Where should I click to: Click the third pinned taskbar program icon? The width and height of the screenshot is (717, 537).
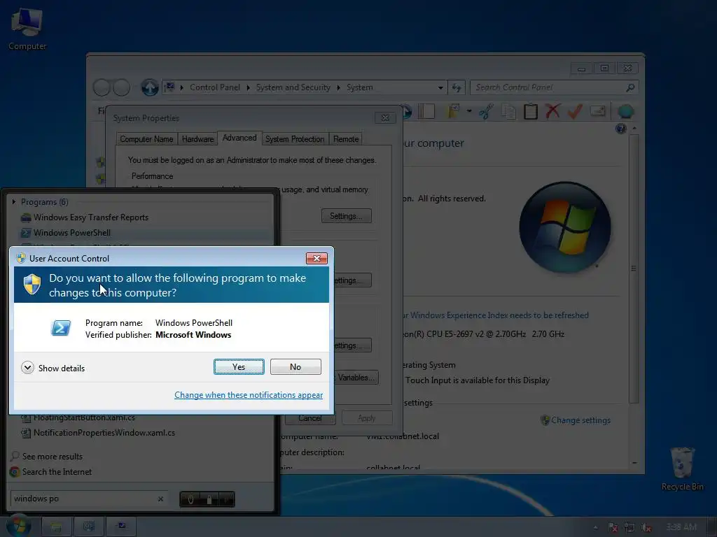tap(121, 527)
